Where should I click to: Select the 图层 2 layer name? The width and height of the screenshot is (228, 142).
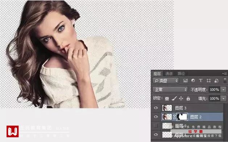(196, 117)
